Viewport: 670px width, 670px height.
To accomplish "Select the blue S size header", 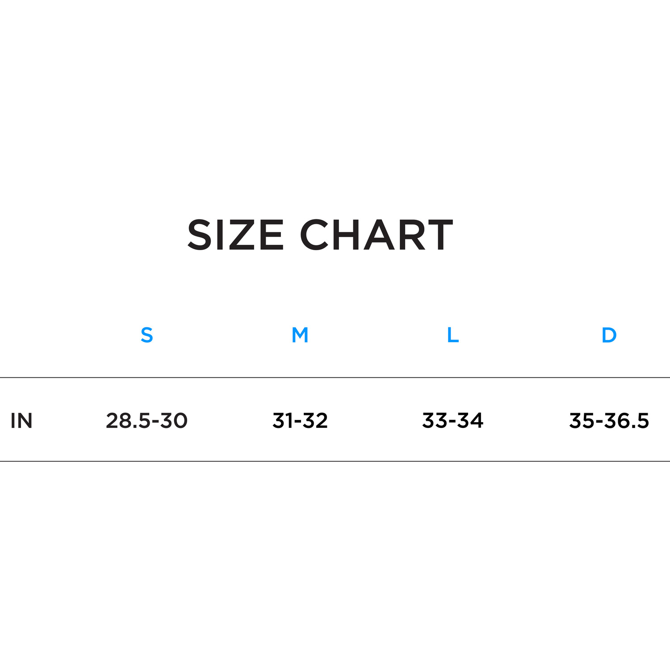I will pos(147,335).
